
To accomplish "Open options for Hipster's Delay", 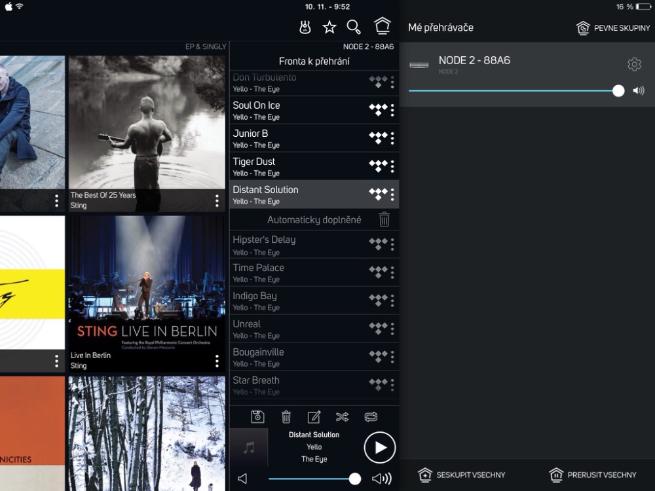I will click(x=392, y=245).
